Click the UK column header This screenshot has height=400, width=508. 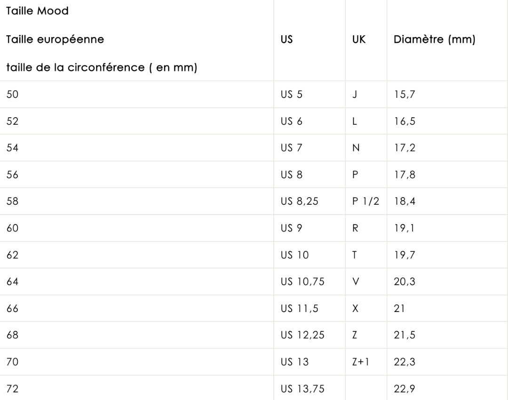click(358, 40)
